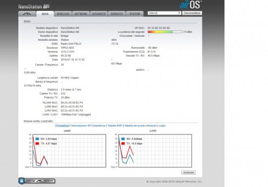Click the blue RX legend swatch in wlan0 chart
Screen dimensions: 268x187
(37, 139)
